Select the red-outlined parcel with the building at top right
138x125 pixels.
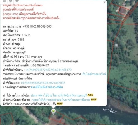(x=123, y=10)
